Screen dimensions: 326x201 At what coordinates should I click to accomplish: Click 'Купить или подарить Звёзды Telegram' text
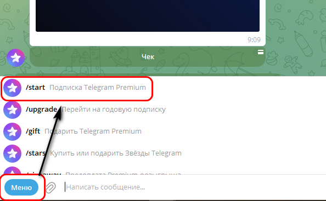point(116,153)
